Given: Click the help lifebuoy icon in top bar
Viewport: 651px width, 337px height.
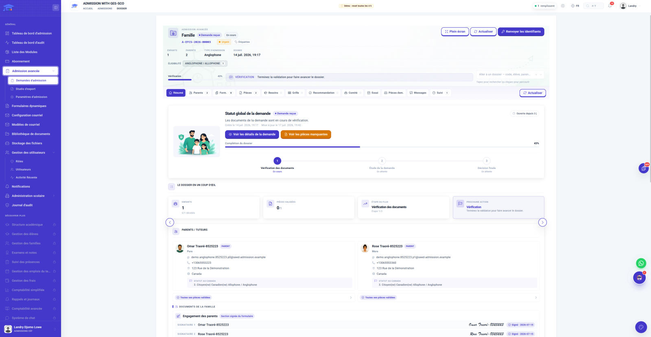Looking at the screenshot, I should pyautogui.click(x=563, y=6).
